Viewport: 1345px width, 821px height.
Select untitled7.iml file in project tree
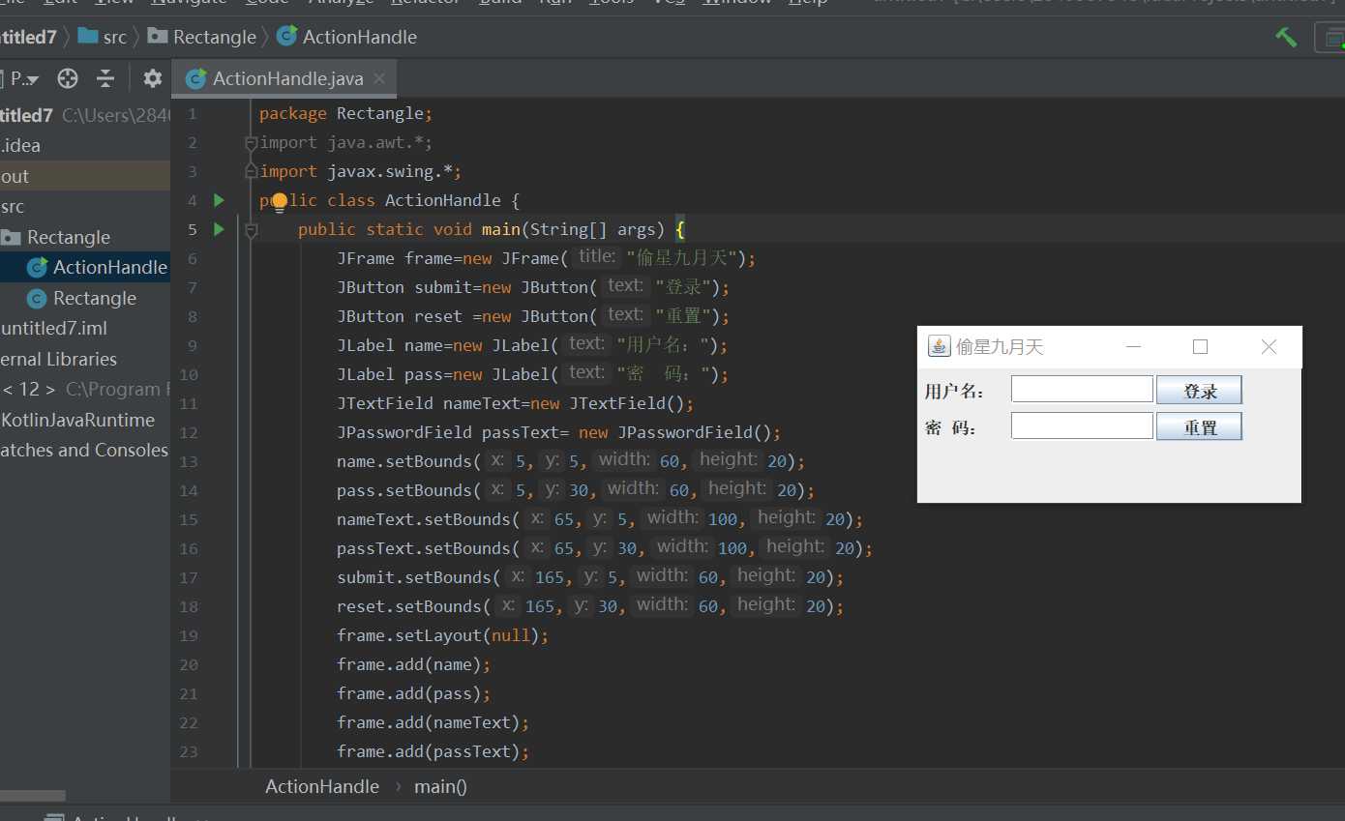tap(85, 328)
